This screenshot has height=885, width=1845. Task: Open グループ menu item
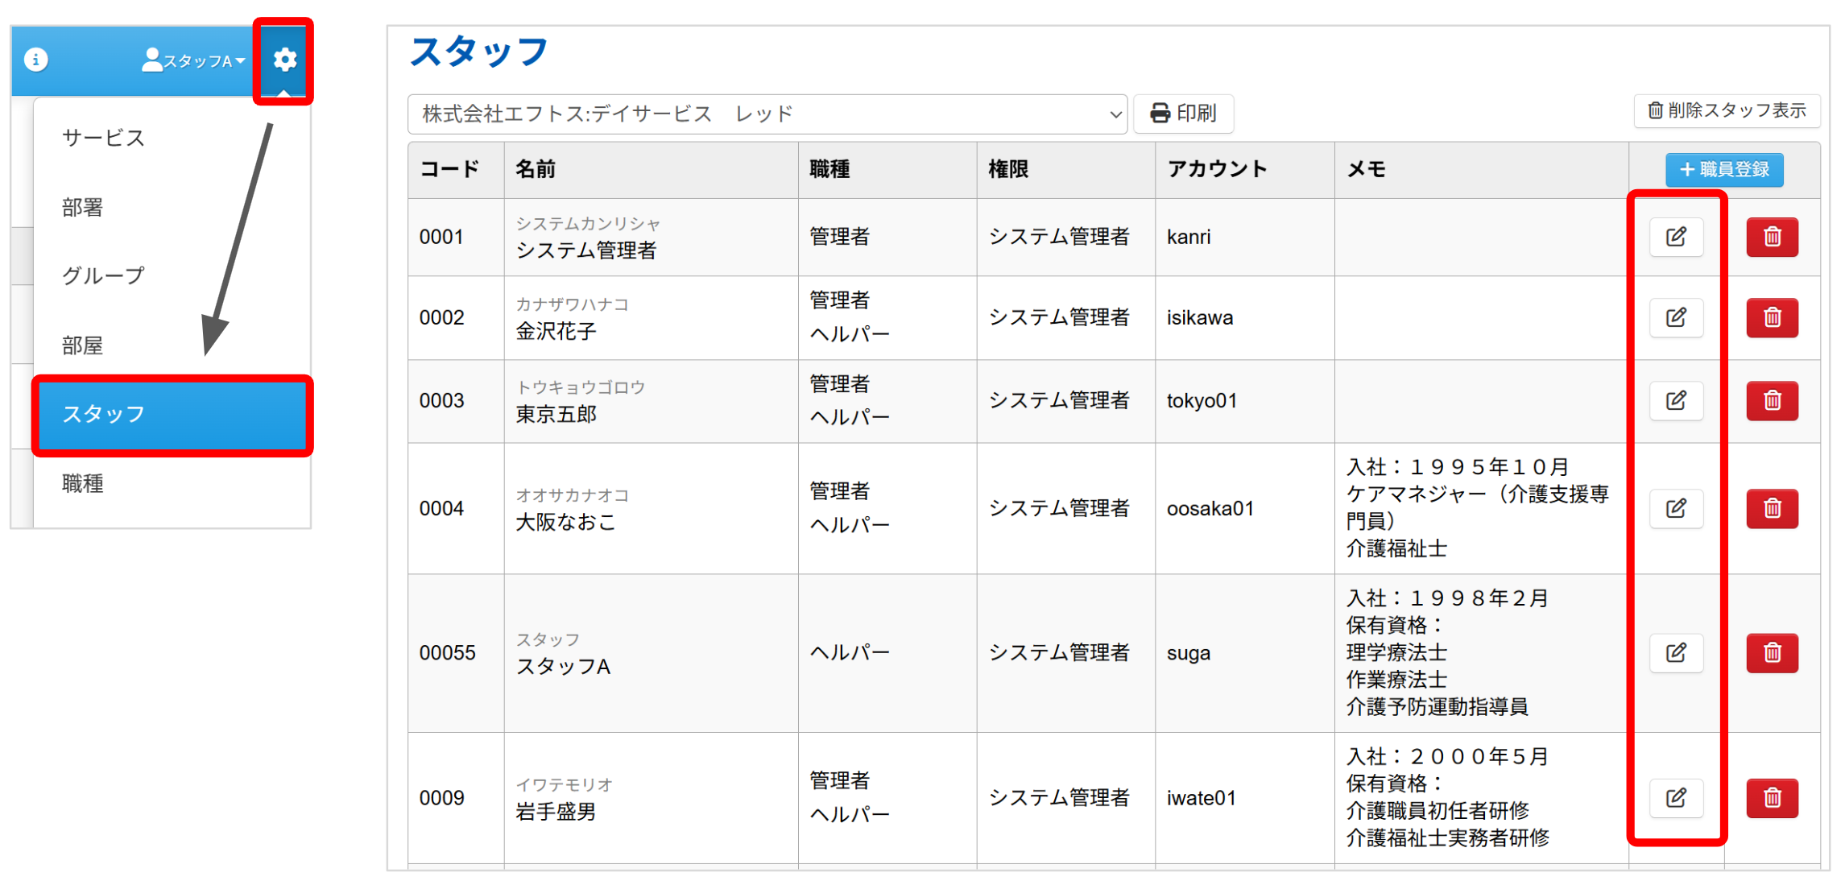[104, 276]
